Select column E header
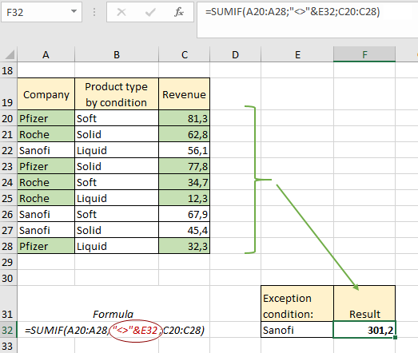The height and width of the screenshot is (353, 418). (x=297, y=54)
